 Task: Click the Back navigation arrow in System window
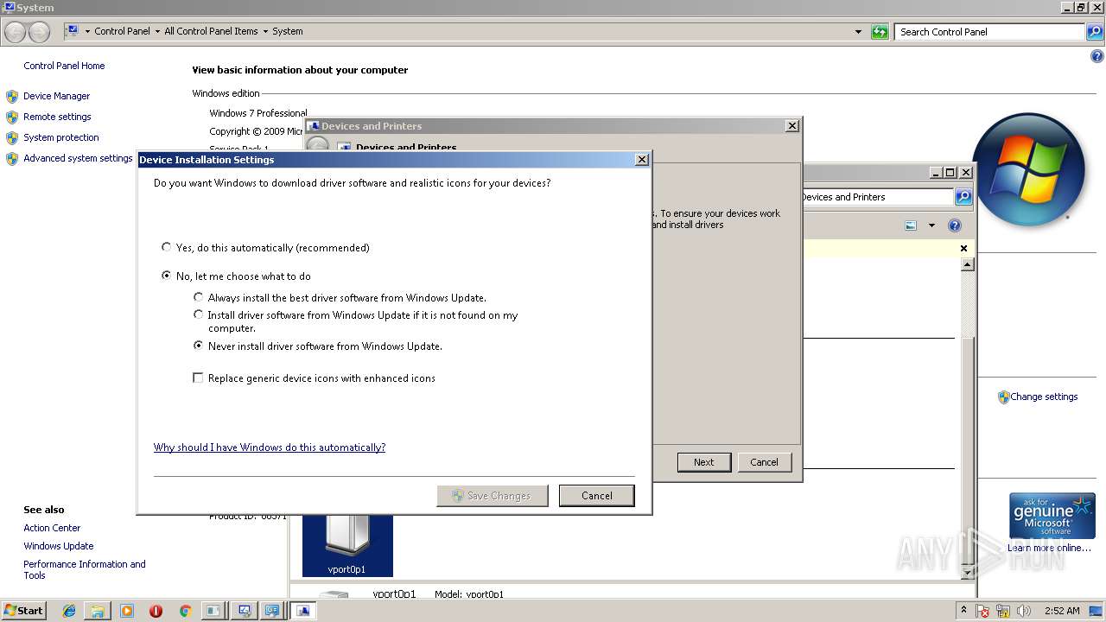pyautogui.click(x=15, y=32)
